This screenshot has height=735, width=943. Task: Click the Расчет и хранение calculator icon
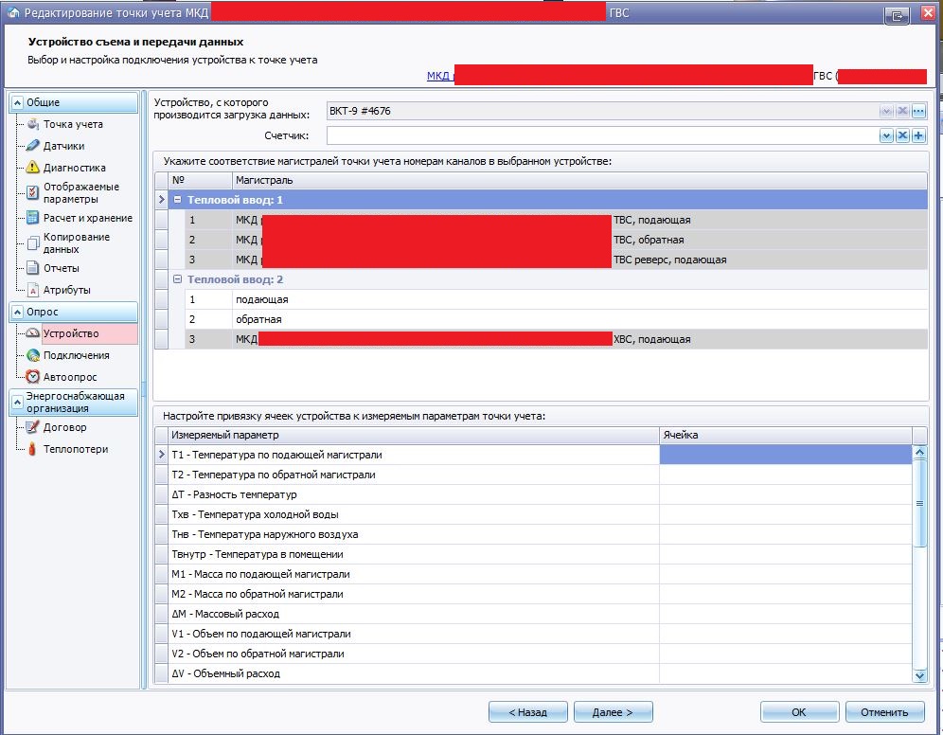33,218
